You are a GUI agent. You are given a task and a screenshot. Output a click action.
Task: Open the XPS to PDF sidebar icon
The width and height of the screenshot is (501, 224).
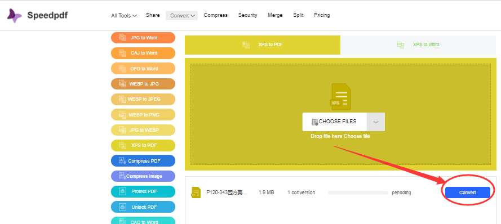[122, 145]
